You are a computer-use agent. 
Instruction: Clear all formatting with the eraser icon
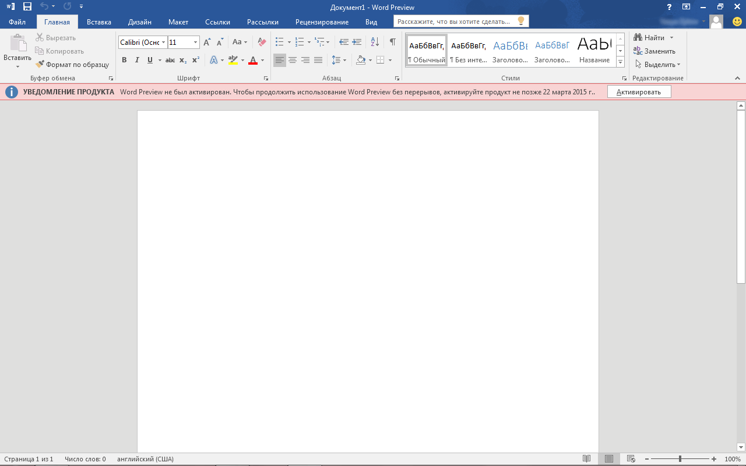(262, 42)
